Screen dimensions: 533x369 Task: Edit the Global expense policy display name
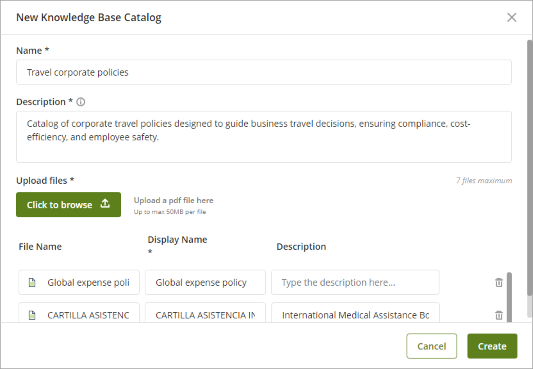tap(205, 282)
